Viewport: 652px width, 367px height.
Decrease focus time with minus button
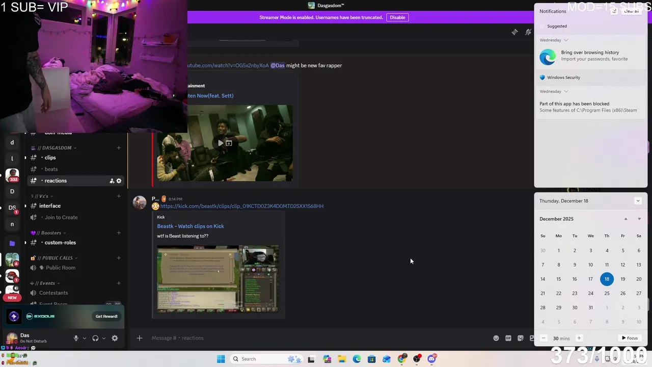[544, 338]
